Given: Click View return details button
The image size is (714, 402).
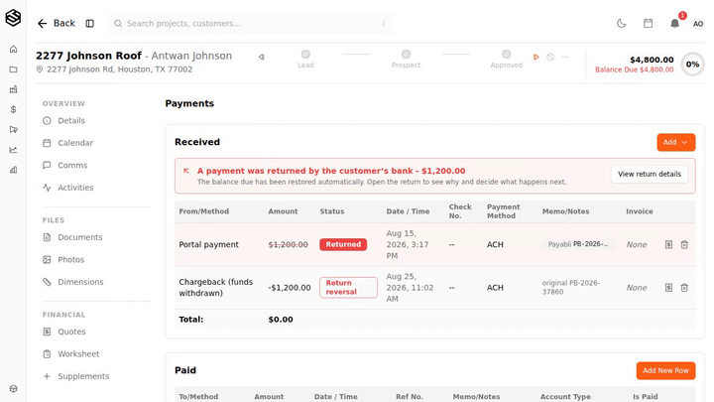Looking at the screenshot, I should 650,174.
